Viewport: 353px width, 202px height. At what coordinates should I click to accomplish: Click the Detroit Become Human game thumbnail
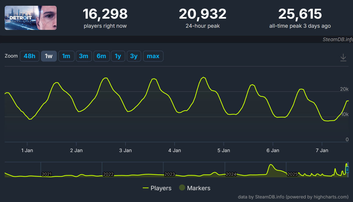click(x=31, y=18)
